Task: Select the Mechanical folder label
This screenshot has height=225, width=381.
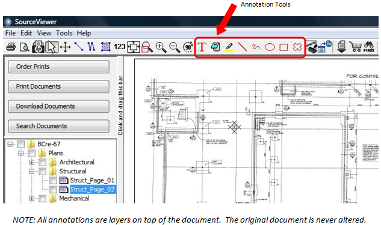Action: pos(74,199)
